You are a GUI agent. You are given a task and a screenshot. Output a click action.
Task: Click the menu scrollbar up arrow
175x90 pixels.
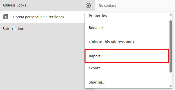point(170,15)
